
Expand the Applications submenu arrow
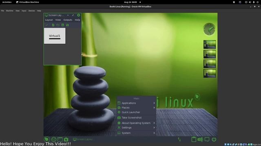pyautogui.click(x=154, y=103)
